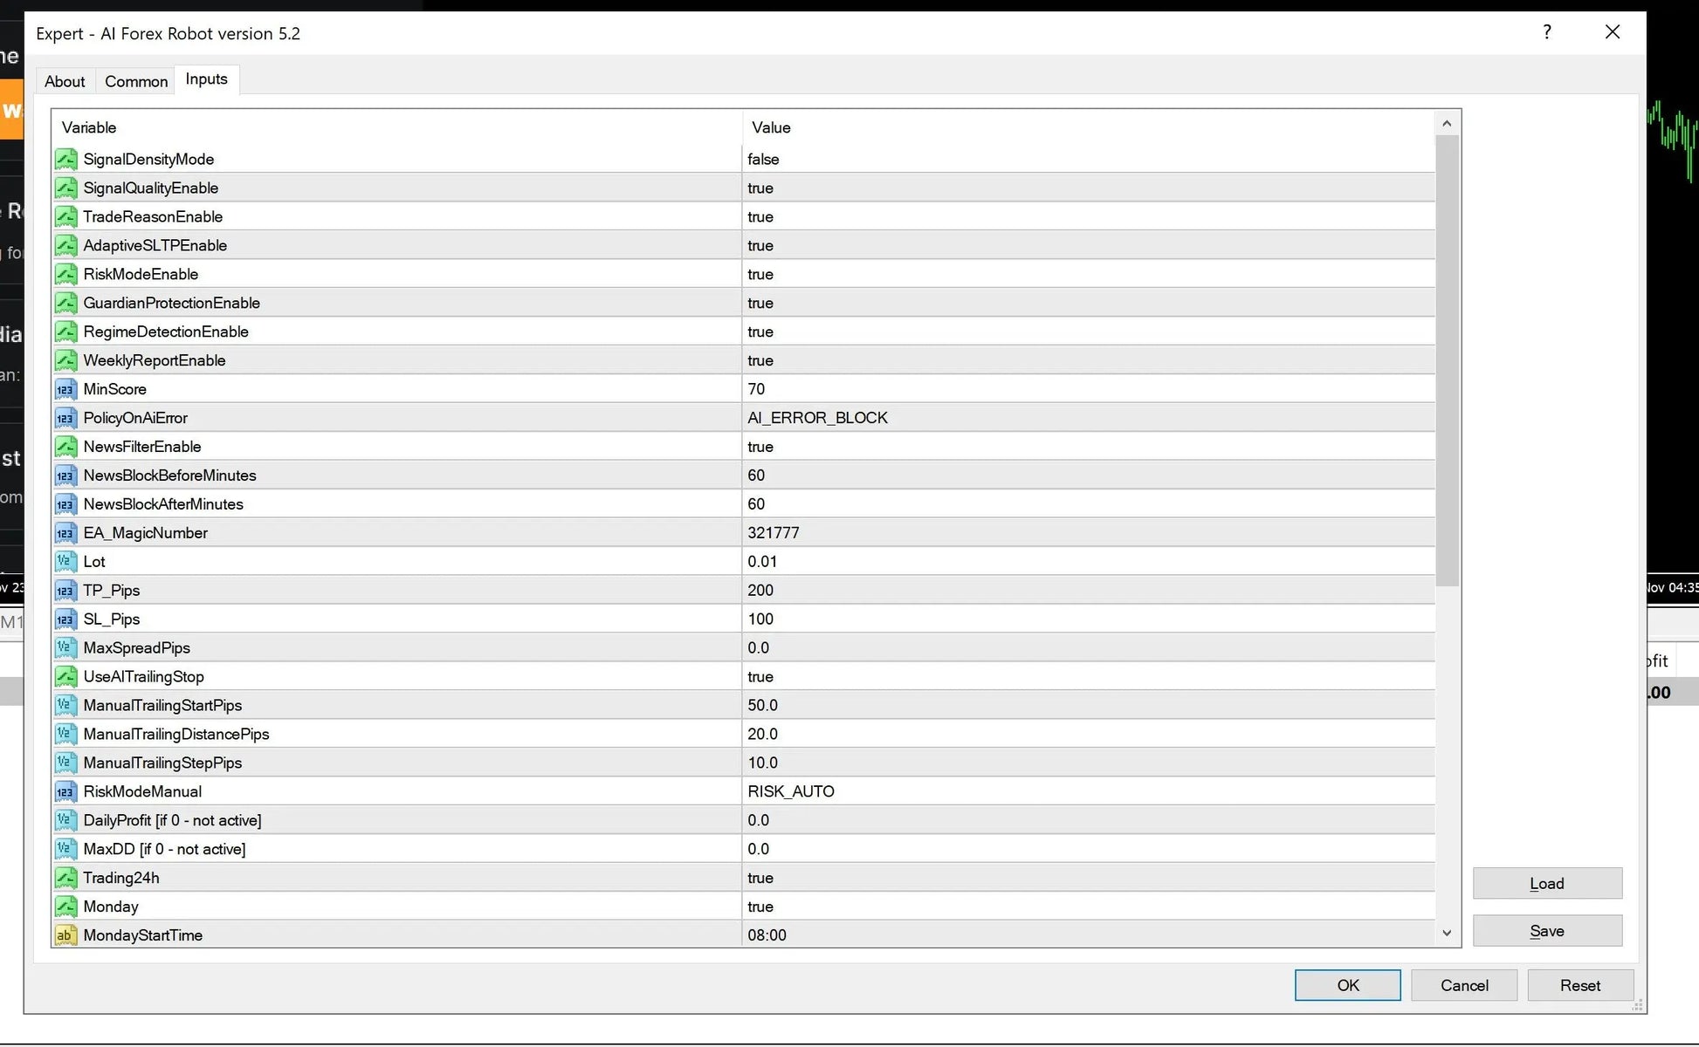Image resolution: width=1699 pixels, height=1047 pixels.
Task: Click the icon beside ManualTrailingStartPips
Action: coord(65,705)
